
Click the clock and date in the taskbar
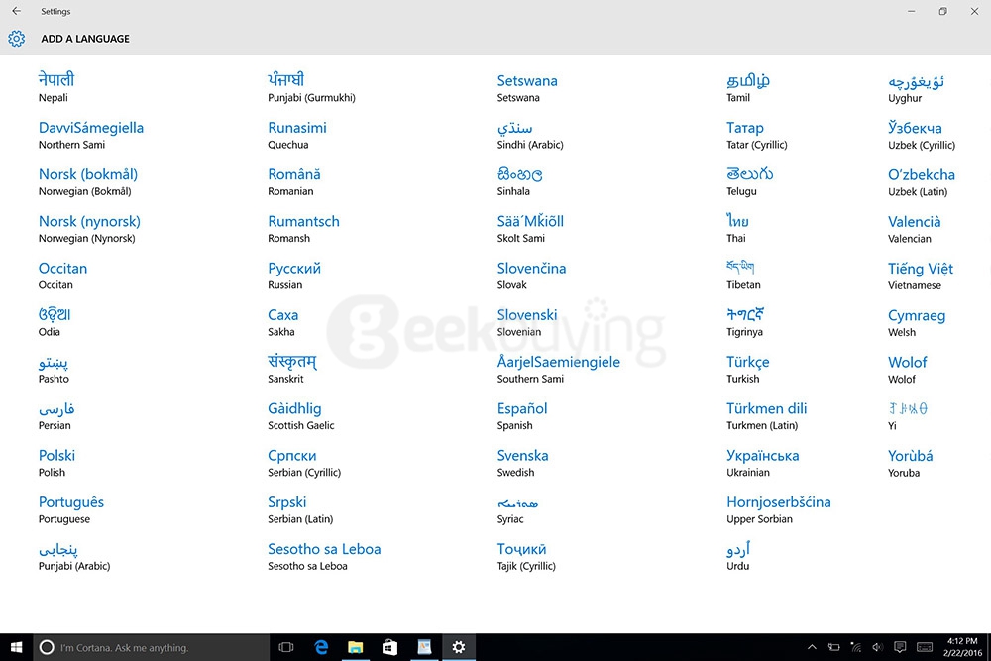(x=959, y=647)
